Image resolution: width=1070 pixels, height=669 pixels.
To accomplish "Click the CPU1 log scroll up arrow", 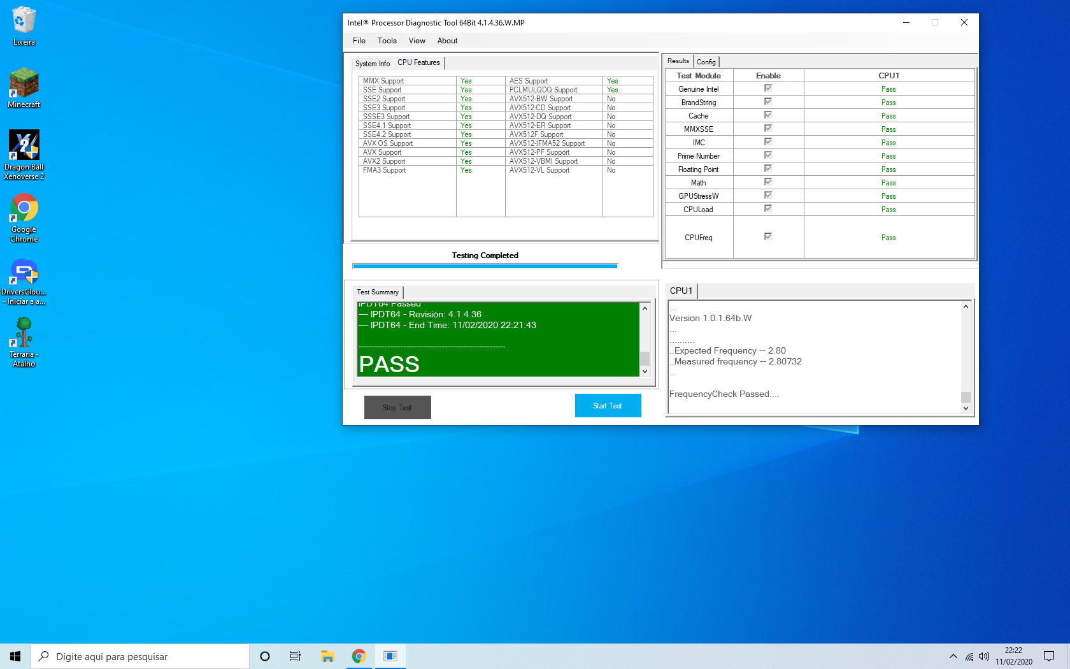I will [966, 306].
